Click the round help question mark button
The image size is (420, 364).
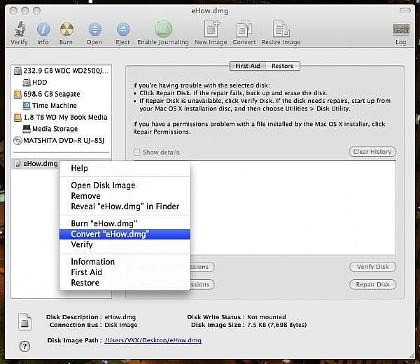pyautogui.click(x=24, y=346)
